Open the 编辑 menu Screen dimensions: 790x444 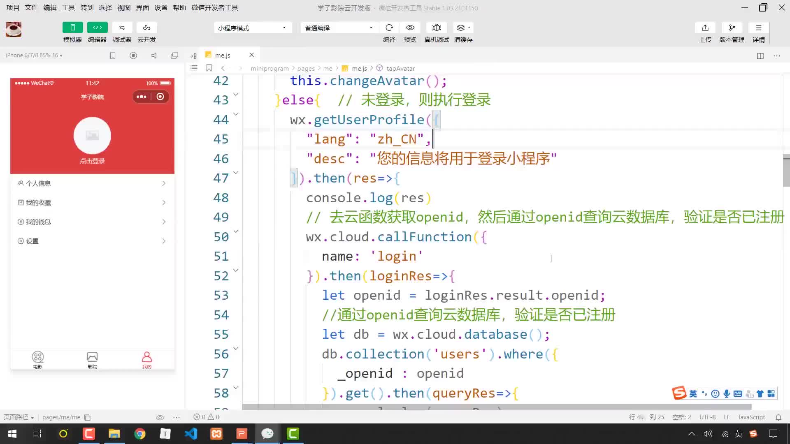click(x=50, y=7)
